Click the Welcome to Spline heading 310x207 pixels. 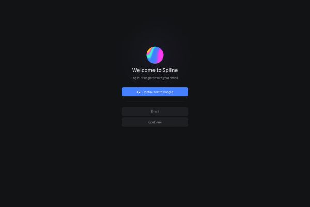pos(155,70)
